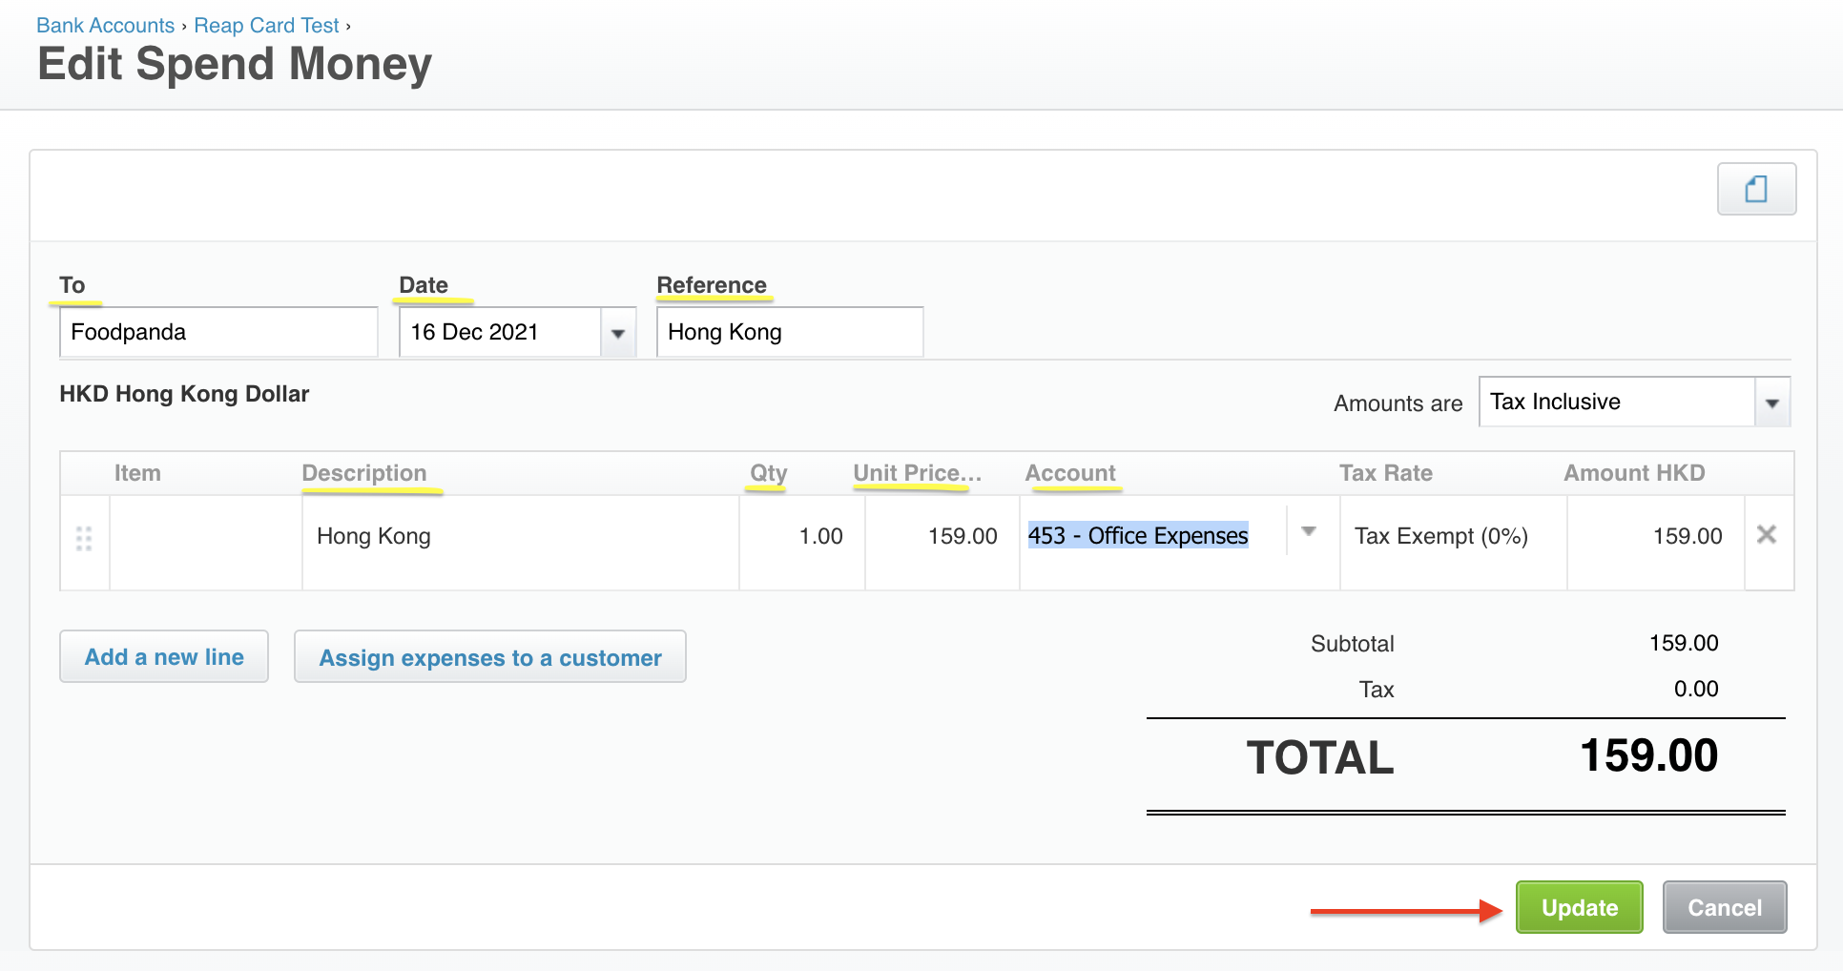The image size is (1843, 971).
Task: Edit the Reference field Hong Kong
Action: click(789, 332)
